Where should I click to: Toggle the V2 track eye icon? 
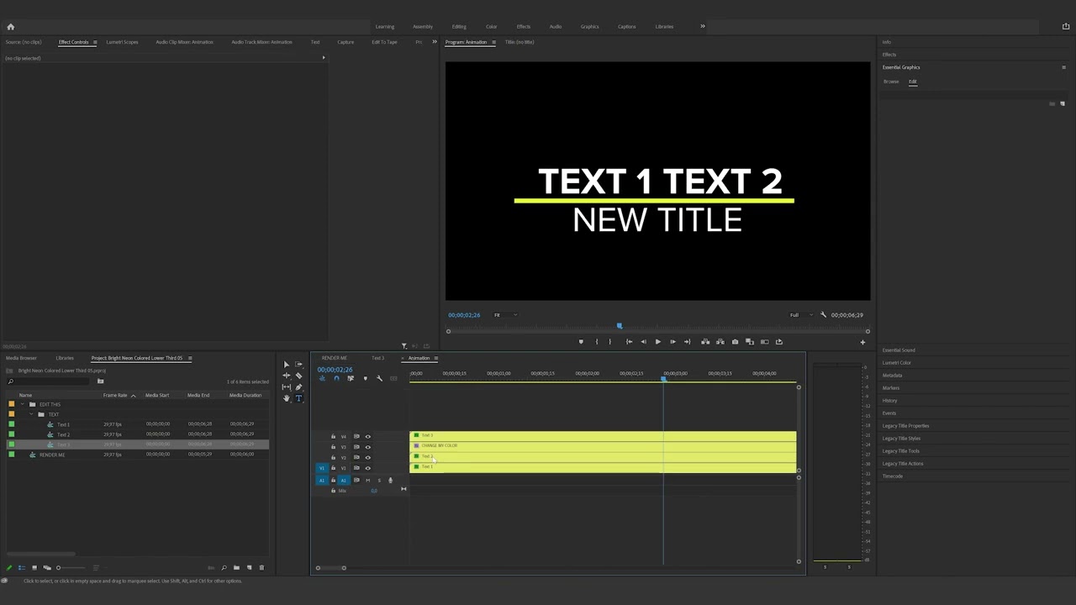pos(367,458)
